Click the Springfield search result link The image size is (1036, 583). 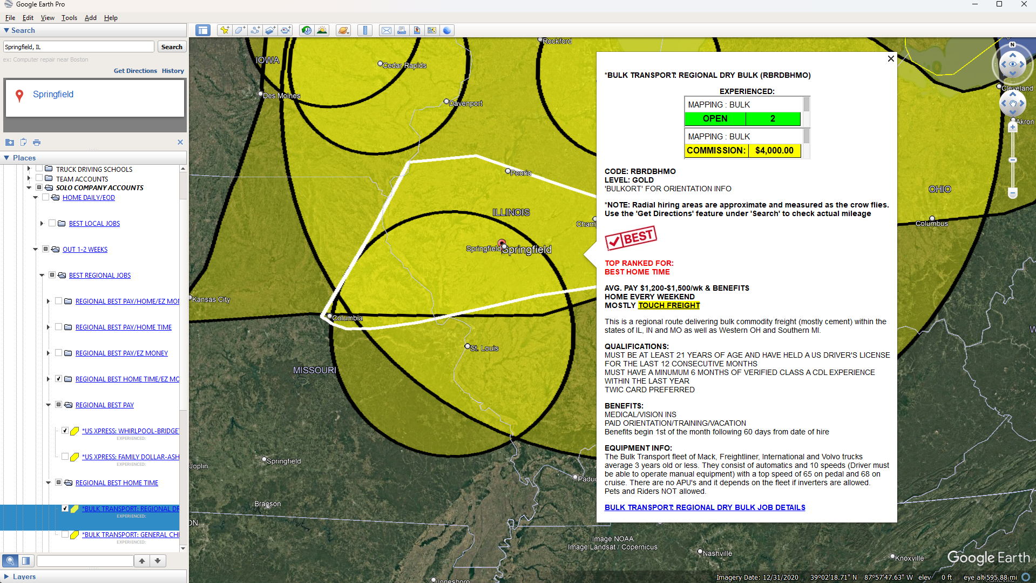tap(53, 94)
